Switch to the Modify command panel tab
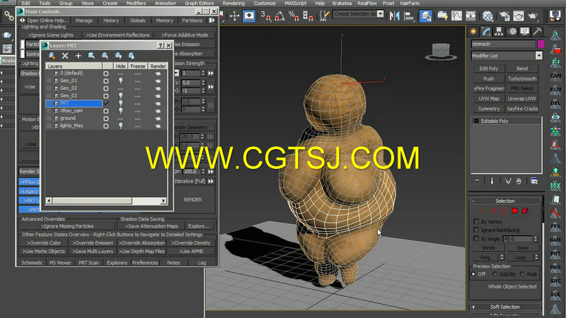Screen dimensions: 566x318 [x=486, y=32]
